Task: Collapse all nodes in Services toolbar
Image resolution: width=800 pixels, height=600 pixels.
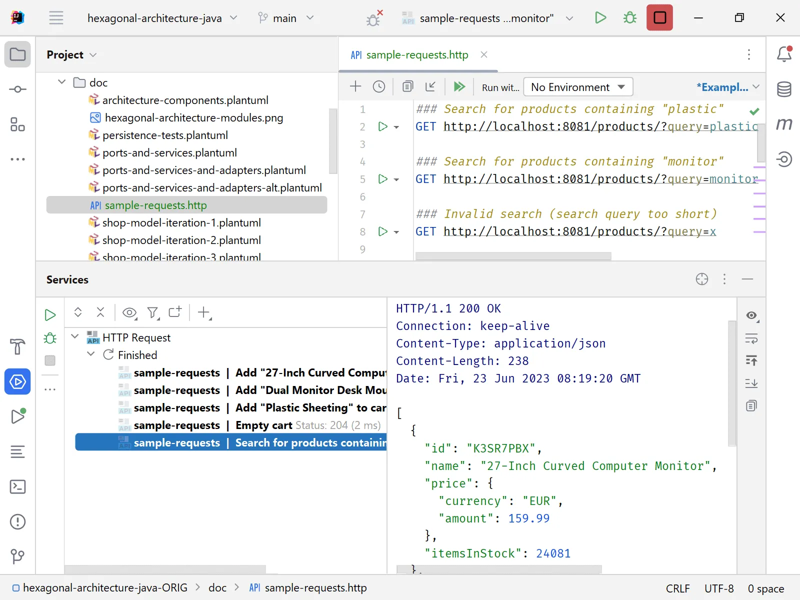Action: pos(100,312)
